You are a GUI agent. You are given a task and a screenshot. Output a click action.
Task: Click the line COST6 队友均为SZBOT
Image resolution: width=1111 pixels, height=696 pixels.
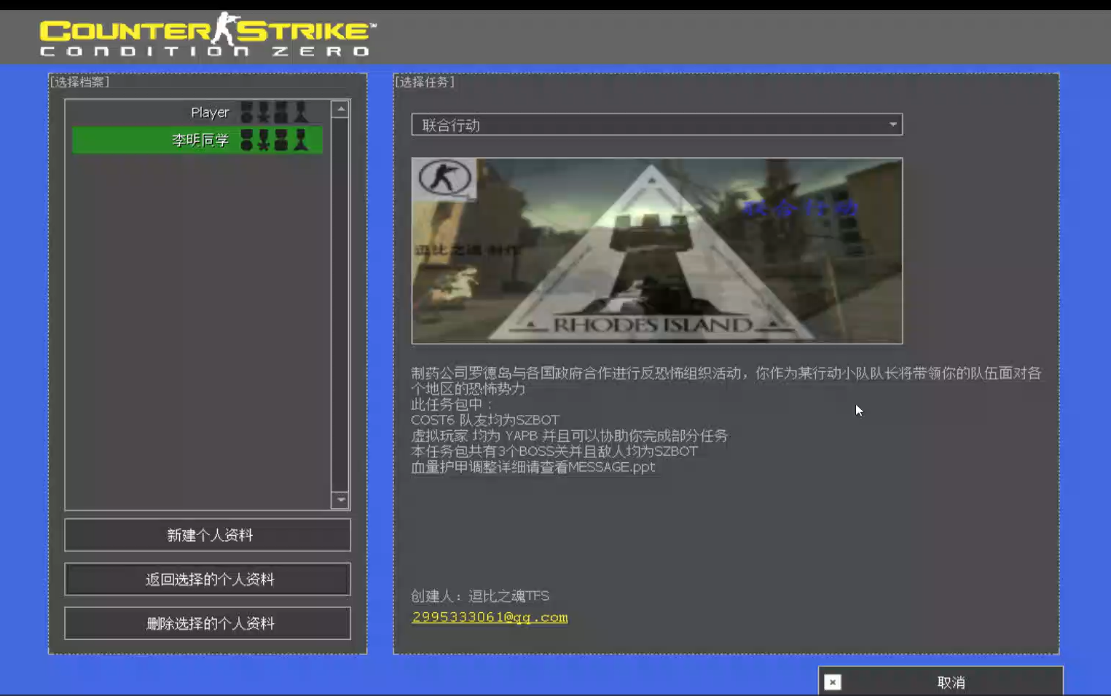click(485, 420)
